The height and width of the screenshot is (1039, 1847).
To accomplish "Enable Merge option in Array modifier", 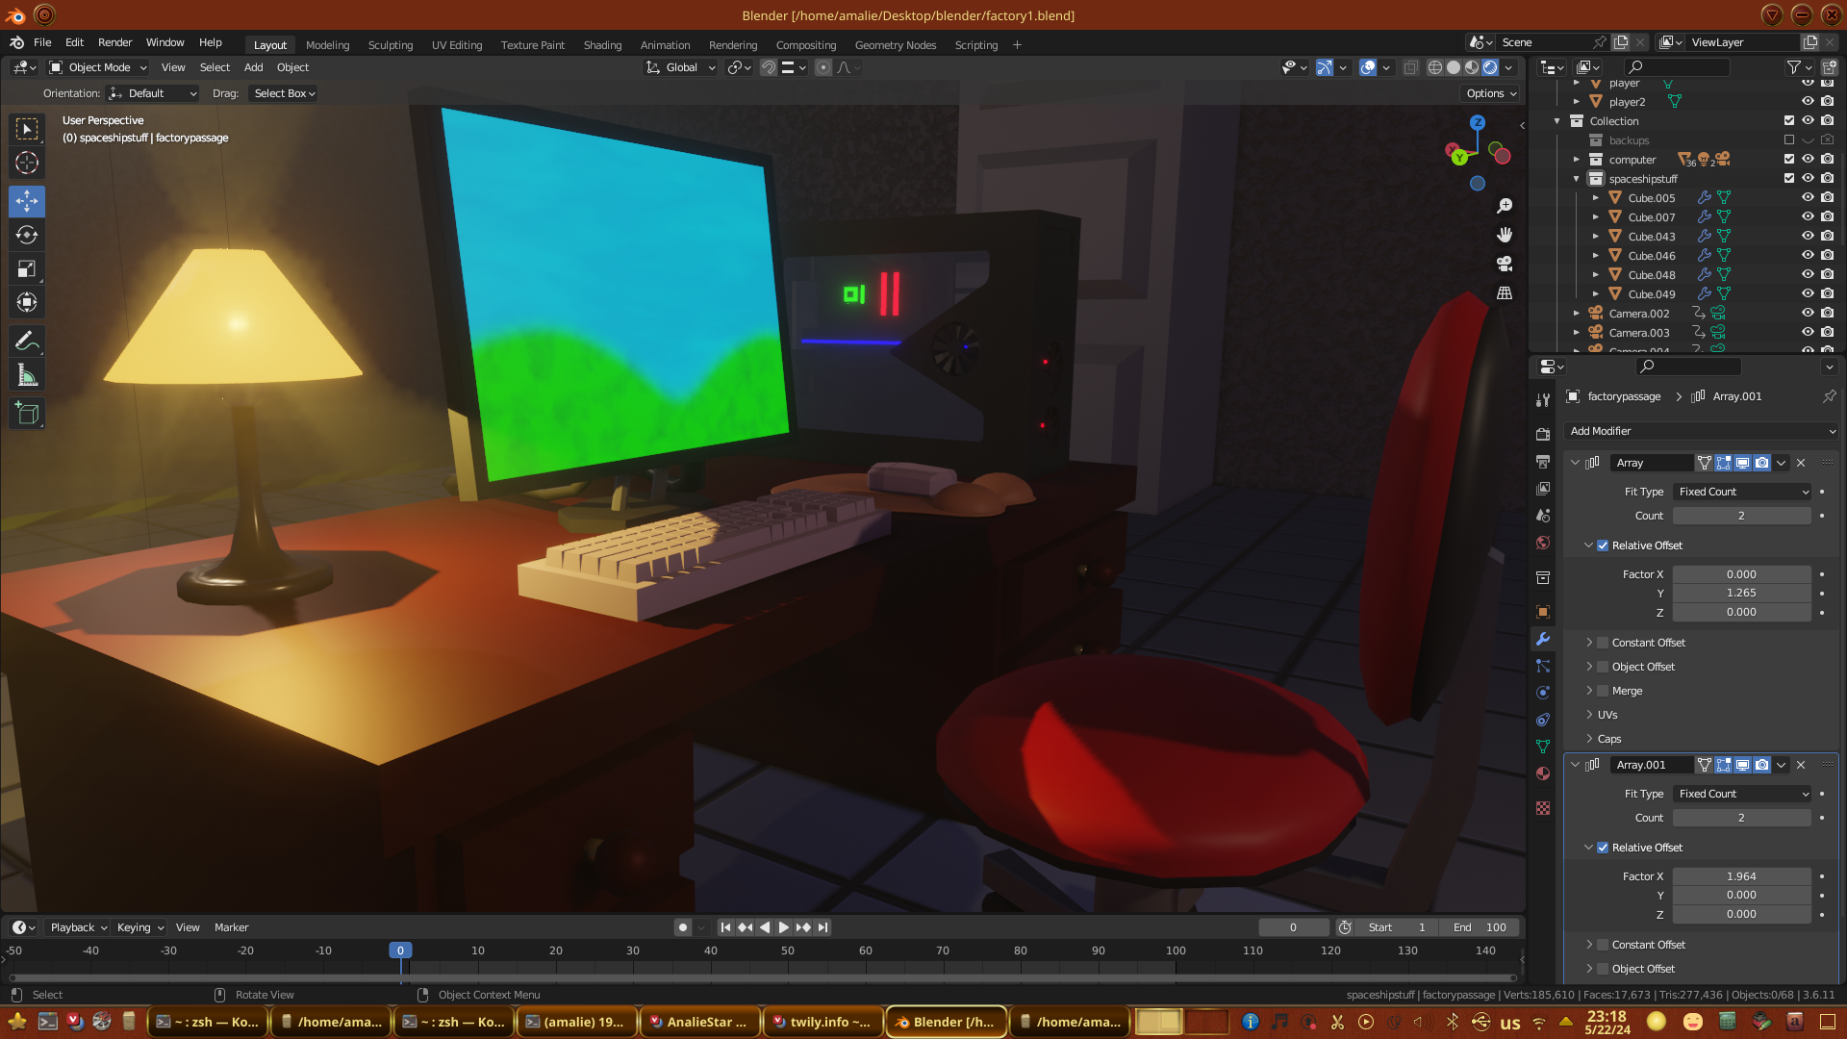I will click(1603, 691).
